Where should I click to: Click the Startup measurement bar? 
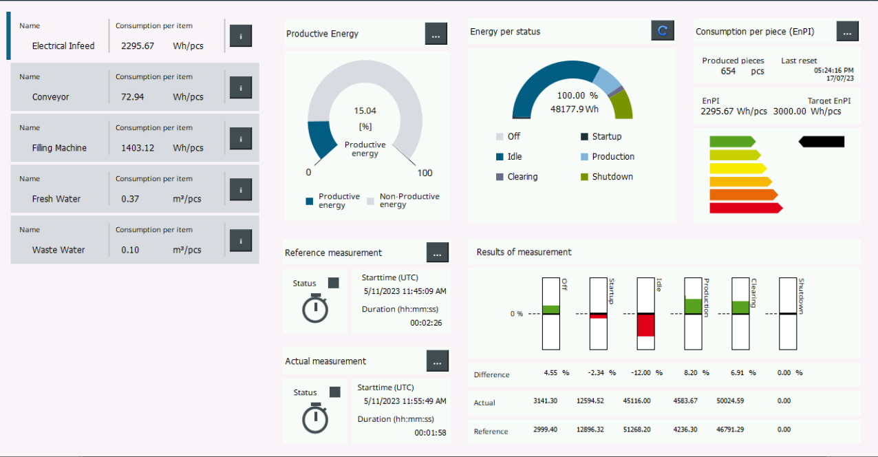point(598,313)
